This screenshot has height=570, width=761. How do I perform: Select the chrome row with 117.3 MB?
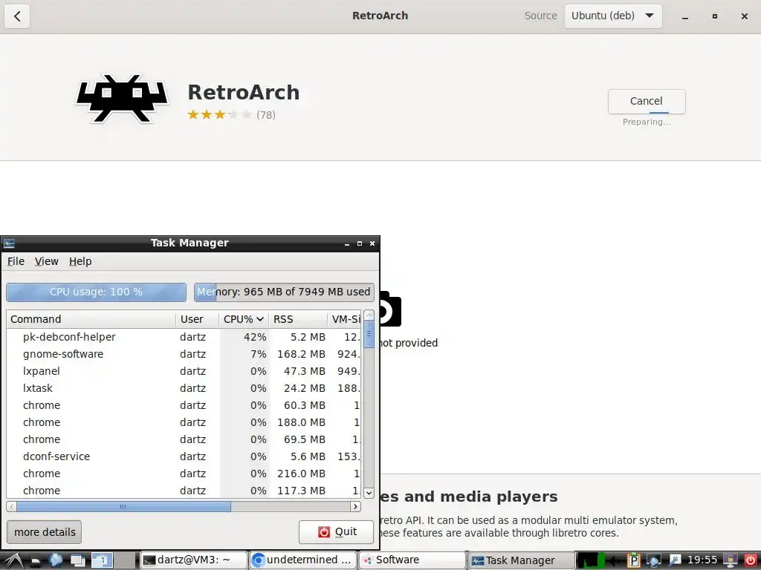pos(184,491)
